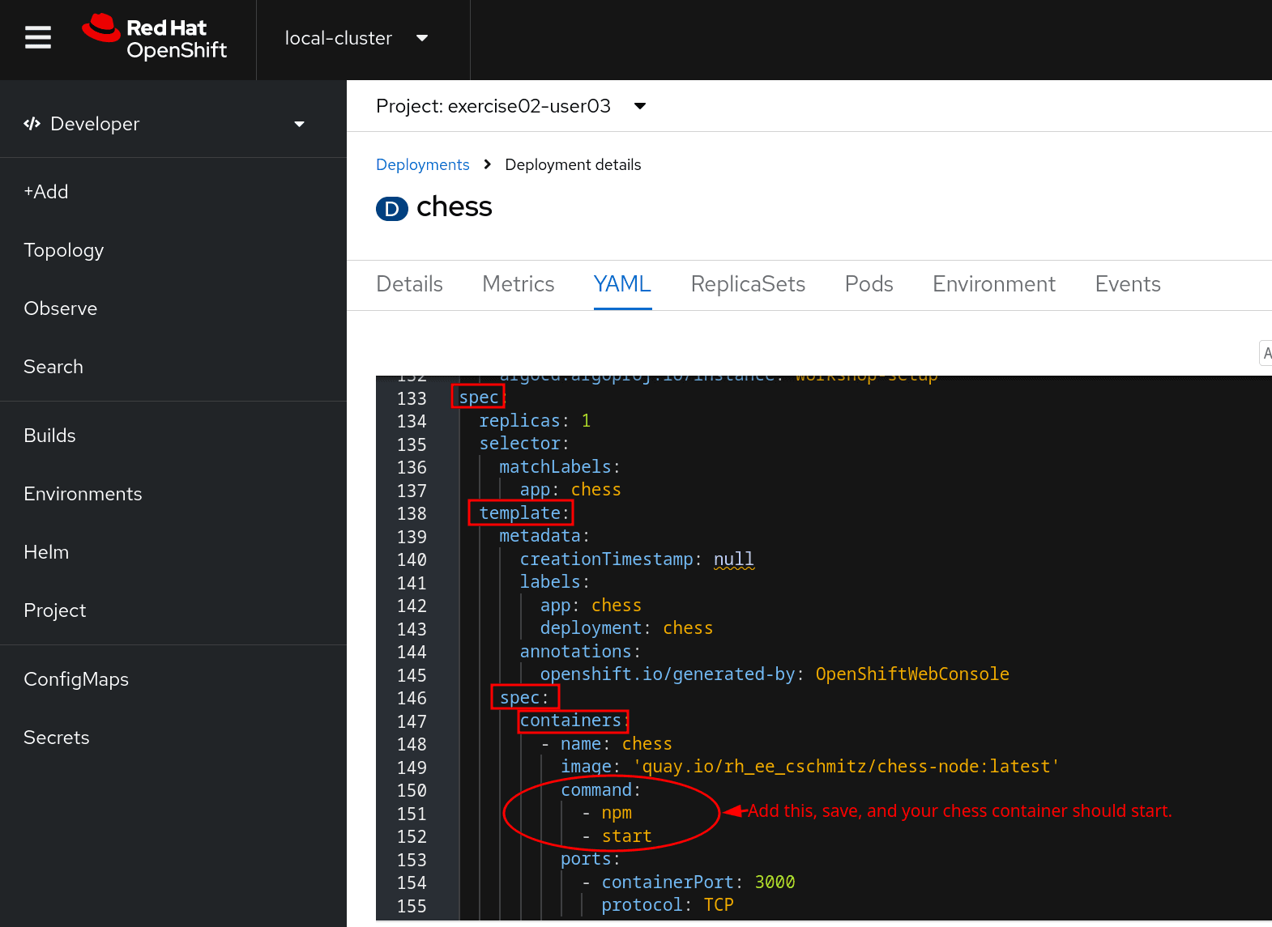Click the '- npm' line
This screenshot has height=927, width=1272.
point(607,813)
